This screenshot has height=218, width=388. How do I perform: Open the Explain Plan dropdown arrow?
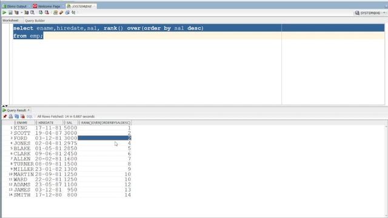pos(22,13)
